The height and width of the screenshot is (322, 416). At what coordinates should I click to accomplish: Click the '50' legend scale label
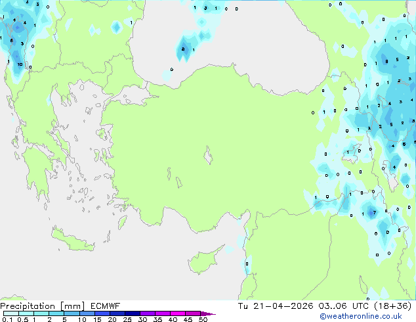pyautogui.click(x=203, y=319)
